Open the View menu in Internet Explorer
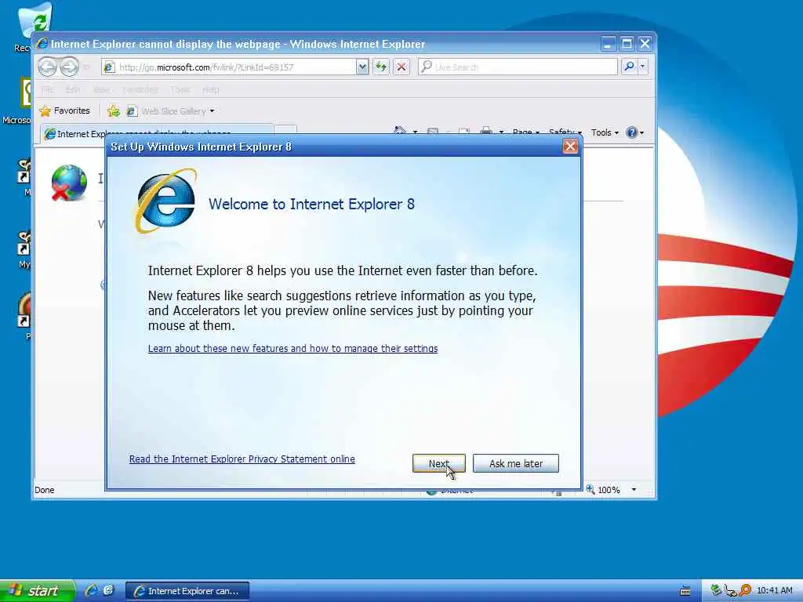The width and height of the screenshot is (803, 602). [101, 89]
